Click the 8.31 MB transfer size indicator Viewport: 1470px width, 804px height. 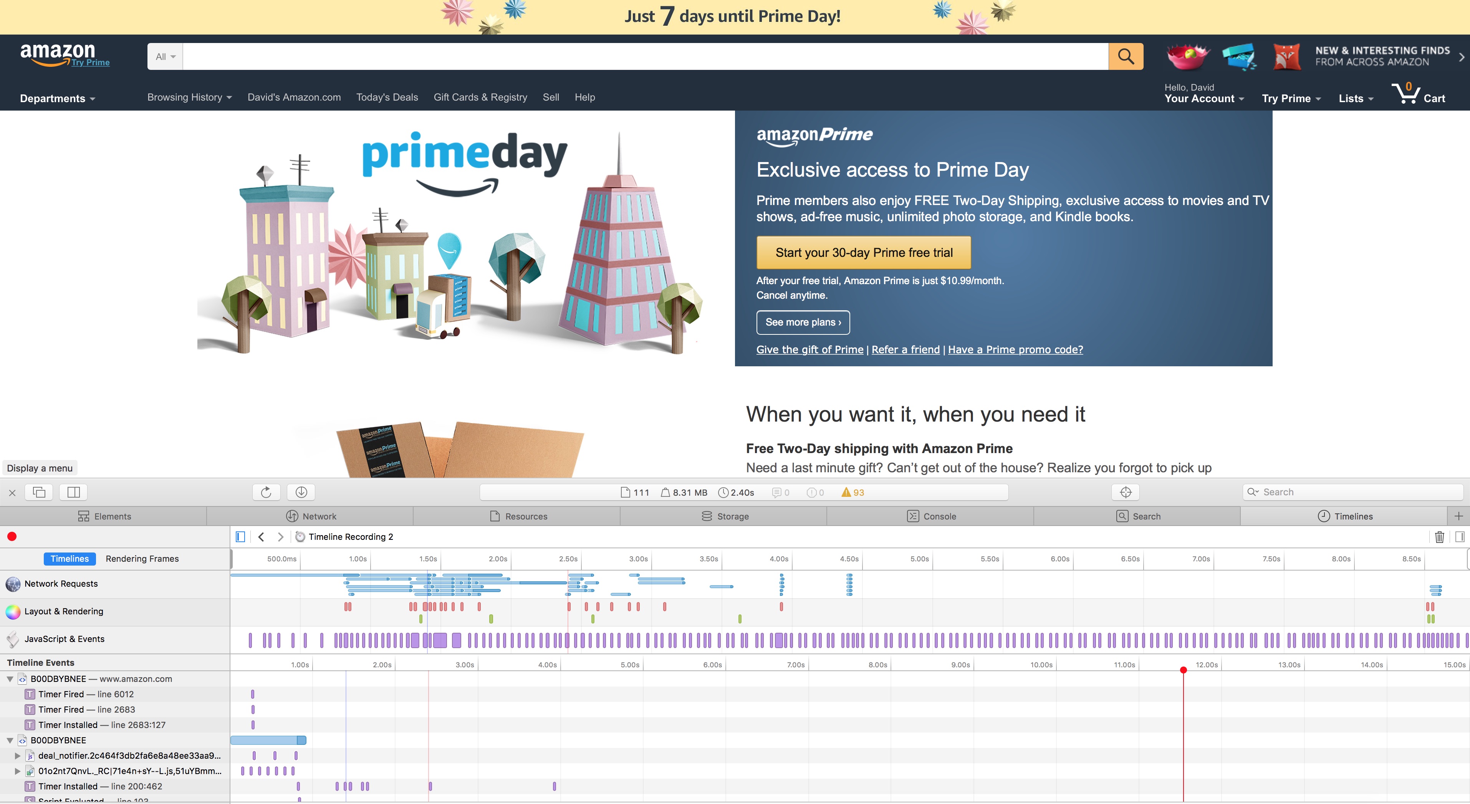pyautogui.click(x=684, y=493)
